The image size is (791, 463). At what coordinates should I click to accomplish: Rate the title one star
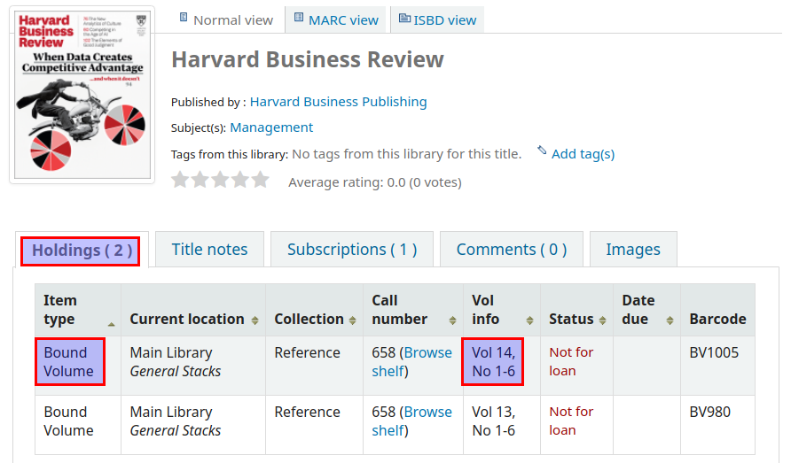180,180
